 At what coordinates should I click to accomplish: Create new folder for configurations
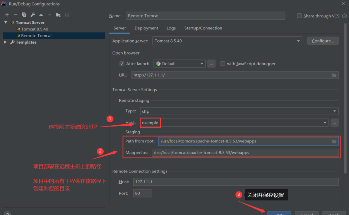[58, 15]
